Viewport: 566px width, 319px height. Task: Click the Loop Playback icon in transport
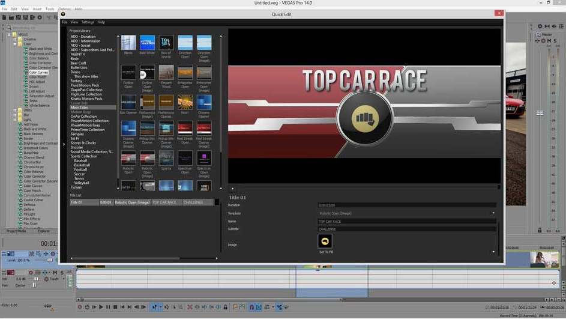click(87, 307)
